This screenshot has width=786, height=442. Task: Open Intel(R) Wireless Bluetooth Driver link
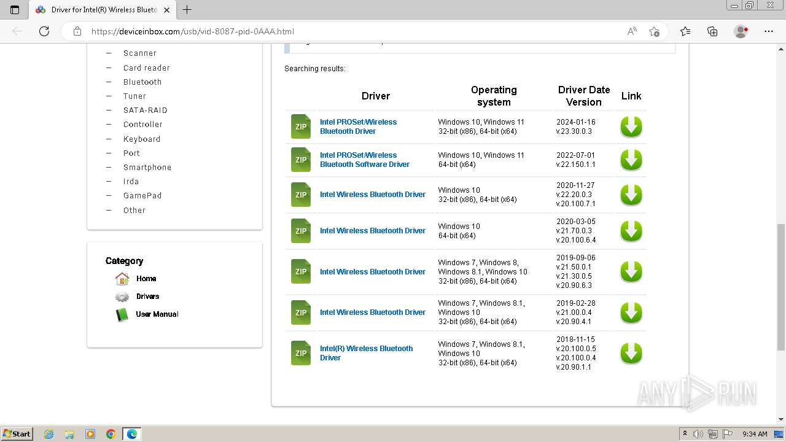coord(366,353)
